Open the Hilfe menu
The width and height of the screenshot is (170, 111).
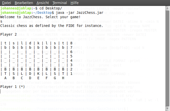pos(74,3)
